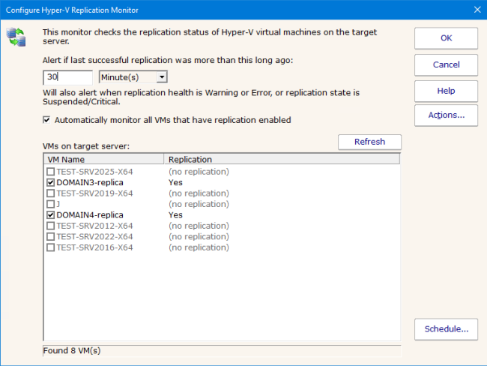Open the Schedule... settings
The width and height of the screenshot is (487, 366).
pyautogui.click(x=446, y=328)
